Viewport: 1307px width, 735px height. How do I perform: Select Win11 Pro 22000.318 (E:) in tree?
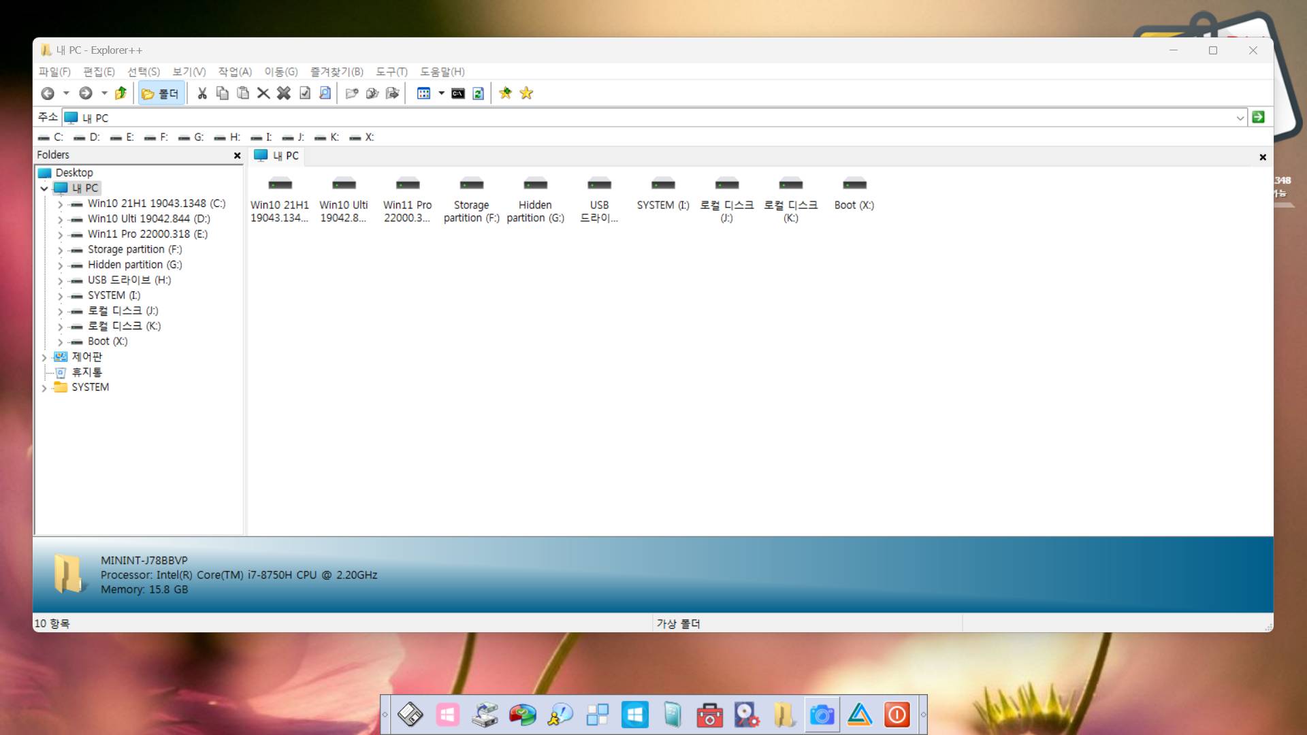tap(148, 234)
